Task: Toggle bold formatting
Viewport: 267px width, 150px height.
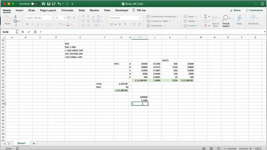Action: 27,25
